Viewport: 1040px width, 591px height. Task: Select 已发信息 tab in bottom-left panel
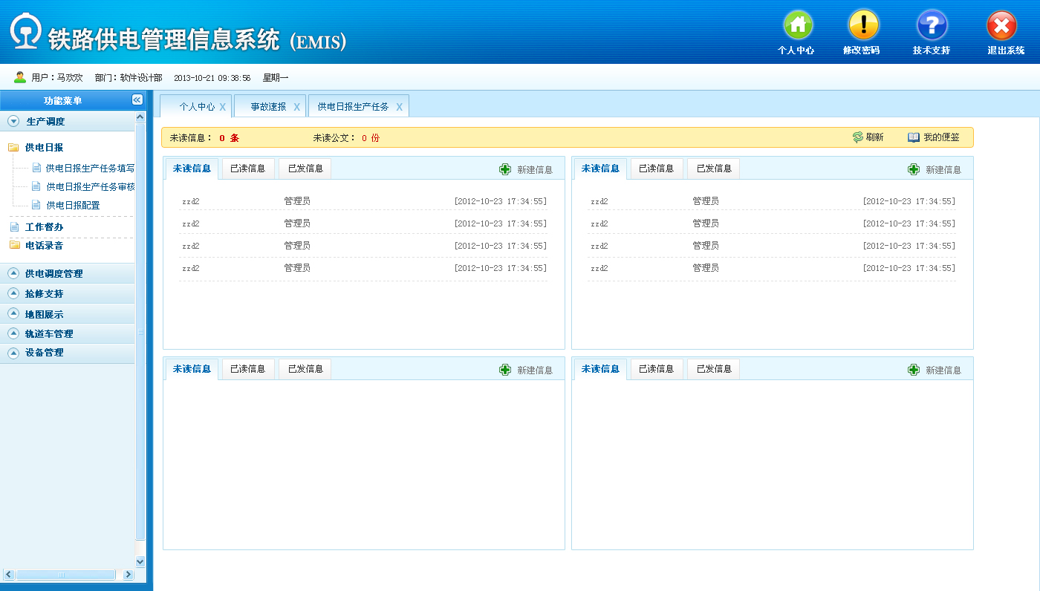(305, 369)
